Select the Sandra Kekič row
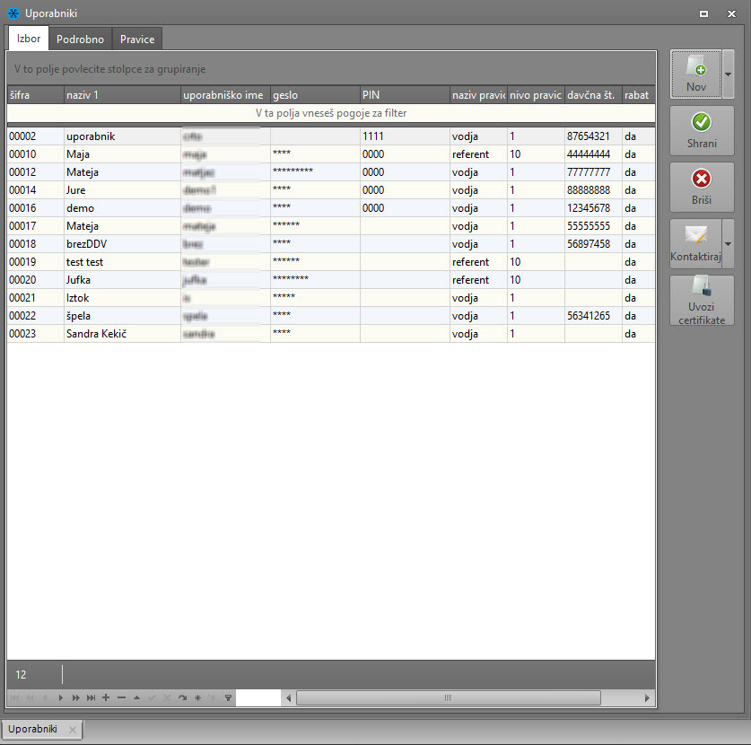Screen dimensions: 751x745 331,334
